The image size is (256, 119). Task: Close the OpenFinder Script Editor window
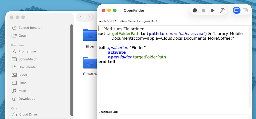coord(103,10)
